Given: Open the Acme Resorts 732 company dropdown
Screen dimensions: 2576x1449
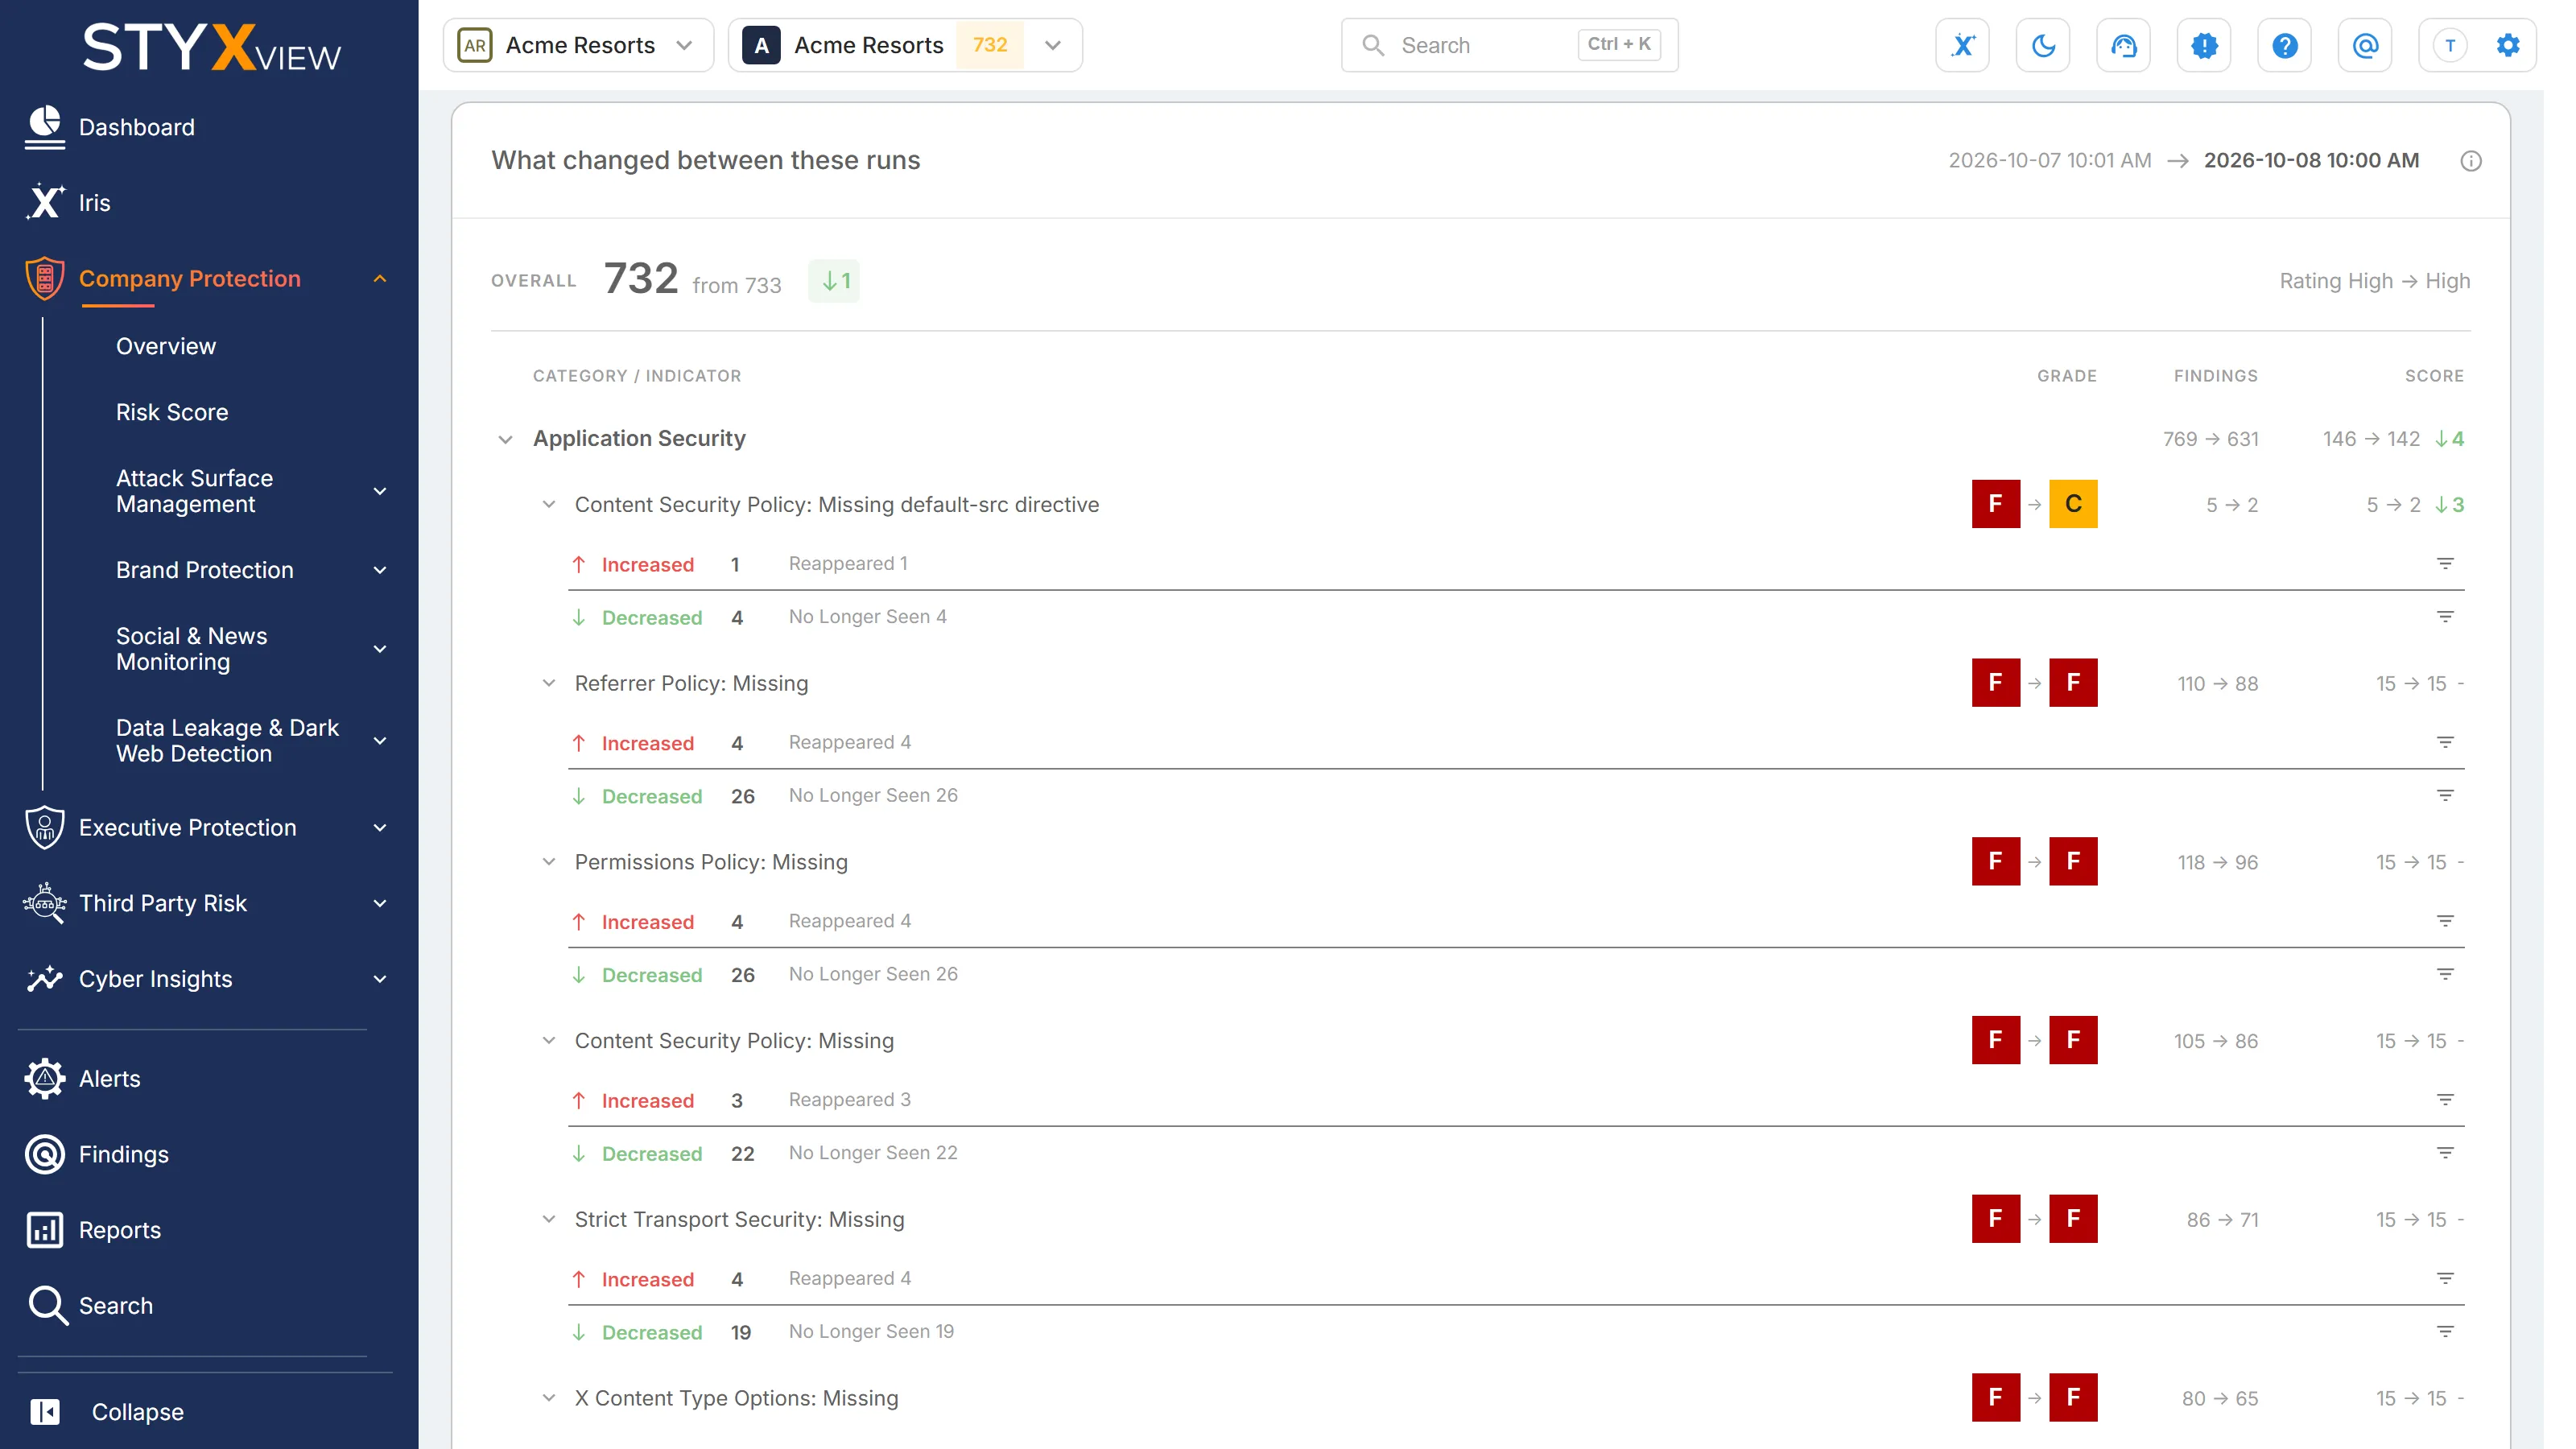Looking at the screenshot, I should pyautogui.click(x=904, y=45).
